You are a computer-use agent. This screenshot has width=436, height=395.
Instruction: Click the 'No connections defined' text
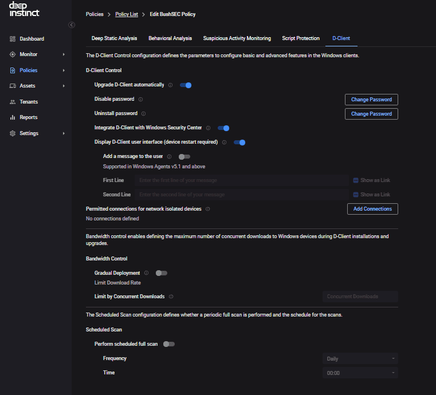(x=112, y=219)
